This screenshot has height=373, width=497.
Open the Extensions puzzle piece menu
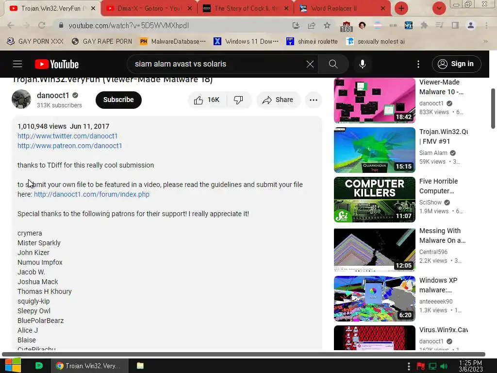click(x=424, y=25)
